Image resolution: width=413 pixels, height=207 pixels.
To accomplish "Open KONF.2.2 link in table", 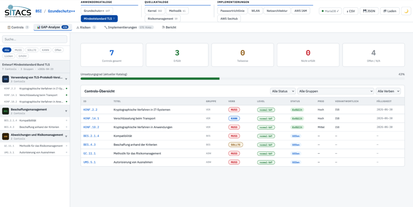I will 90,110.
